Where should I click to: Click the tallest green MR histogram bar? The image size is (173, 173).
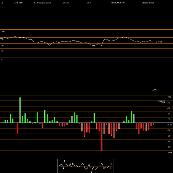pyautogui.click(x=20, y=110)
